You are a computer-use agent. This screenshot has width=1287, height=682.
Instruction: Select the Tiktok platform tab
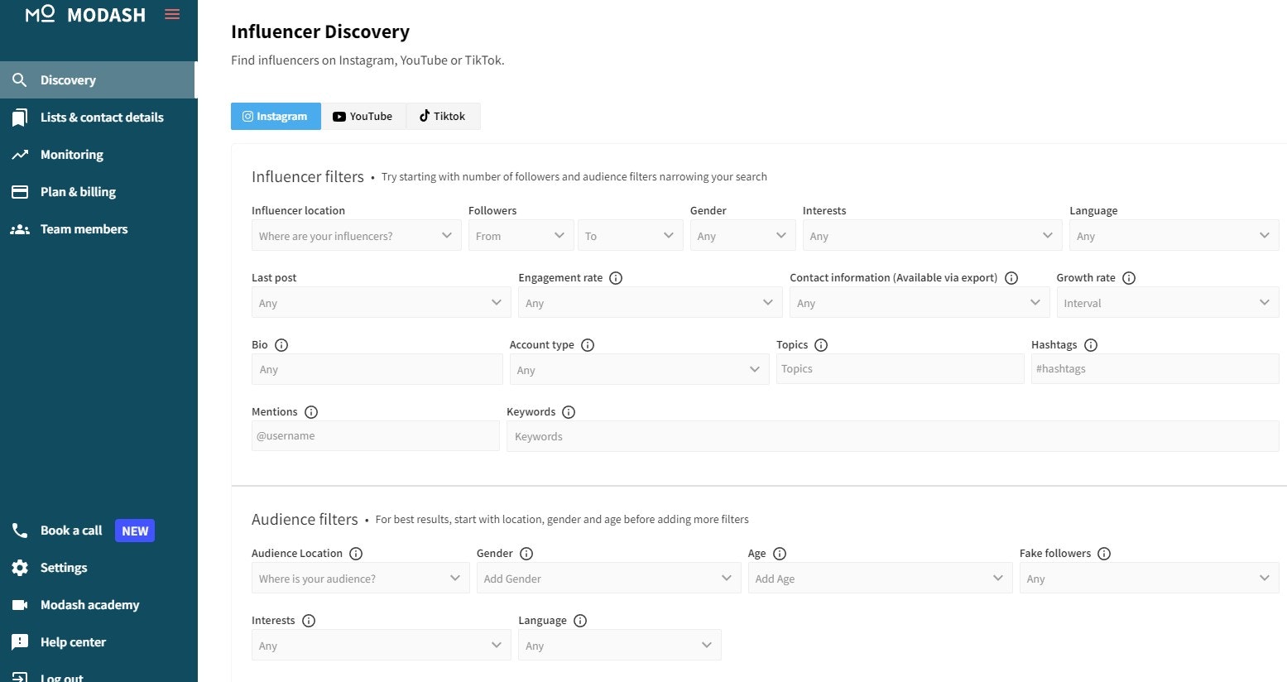[x=443, y=116]
